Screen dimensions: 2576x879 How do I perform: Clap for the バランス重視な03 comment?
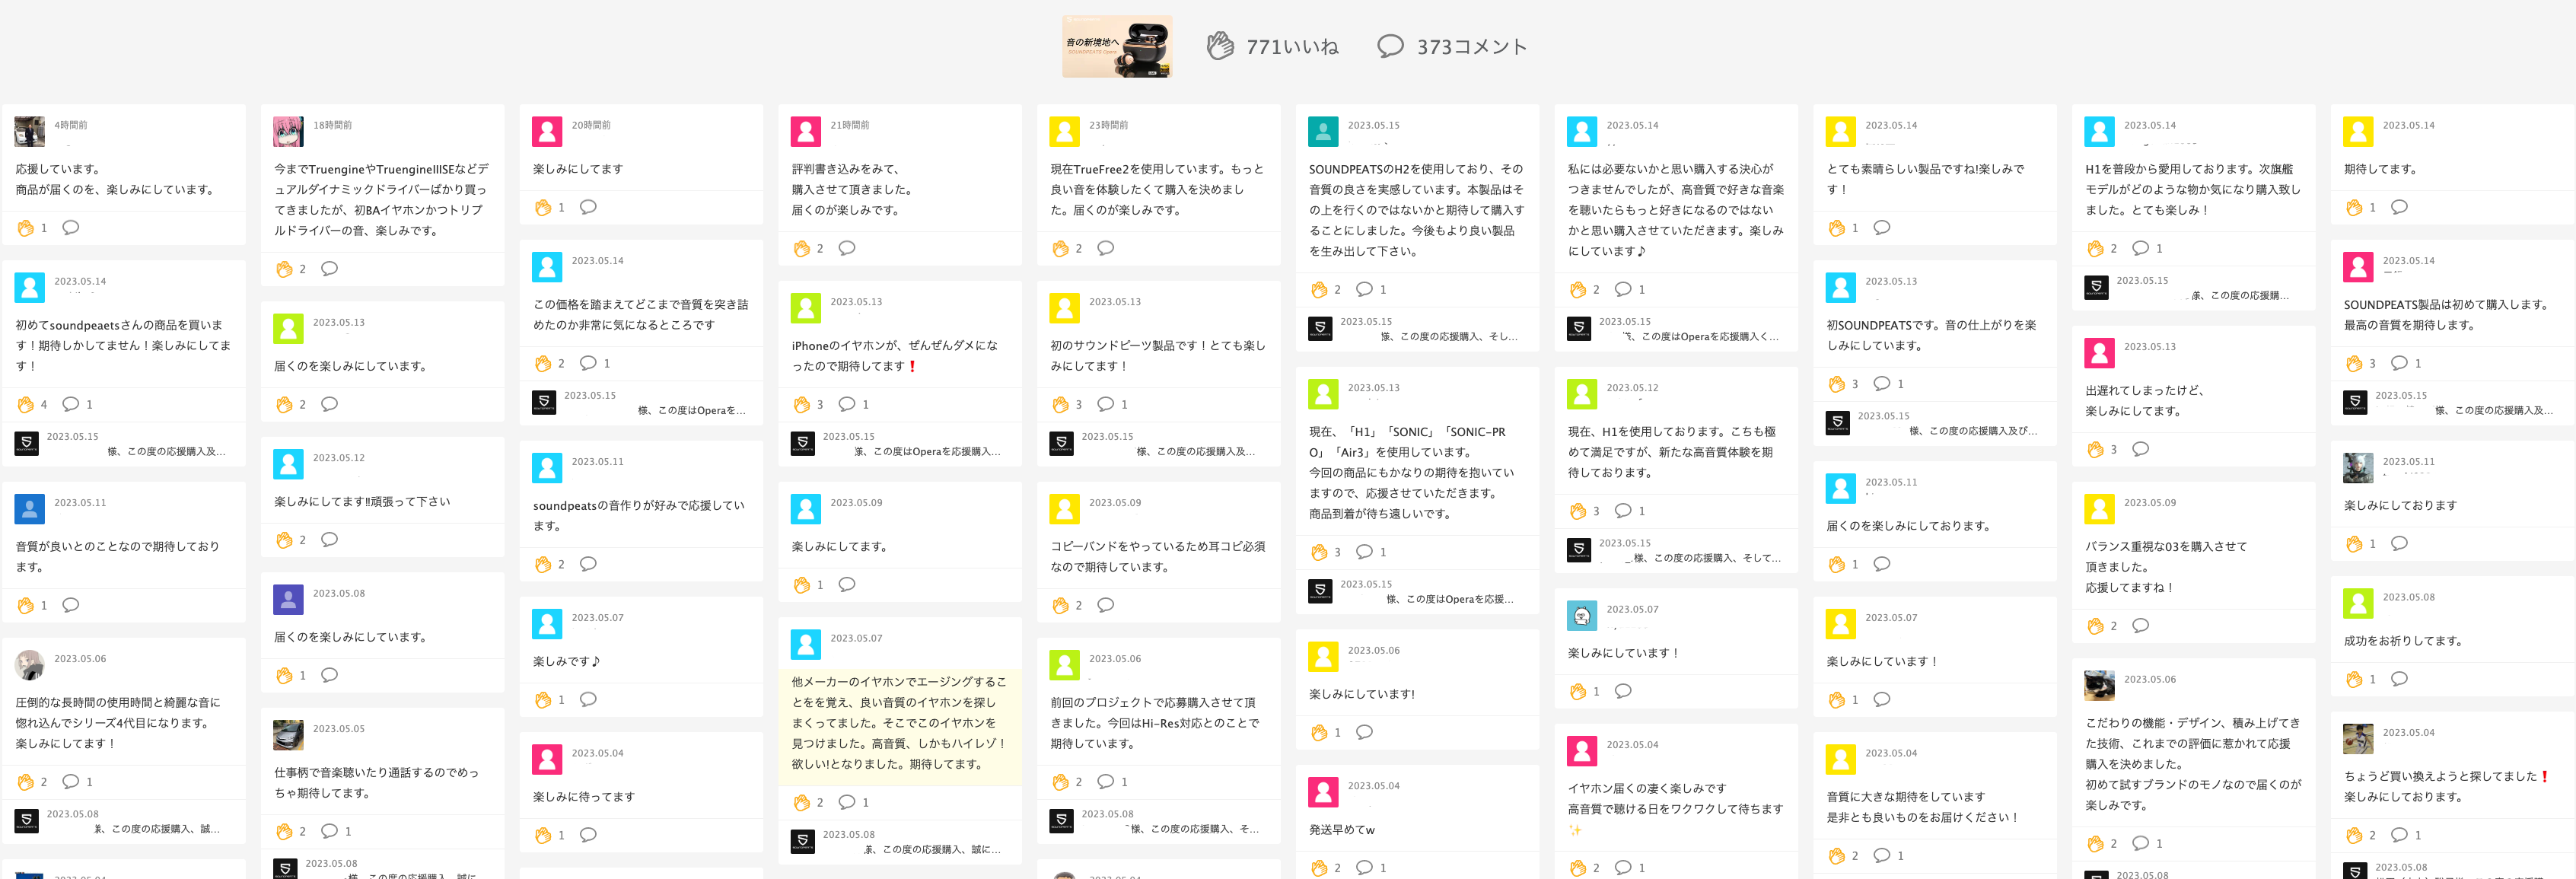(2096, 626)
